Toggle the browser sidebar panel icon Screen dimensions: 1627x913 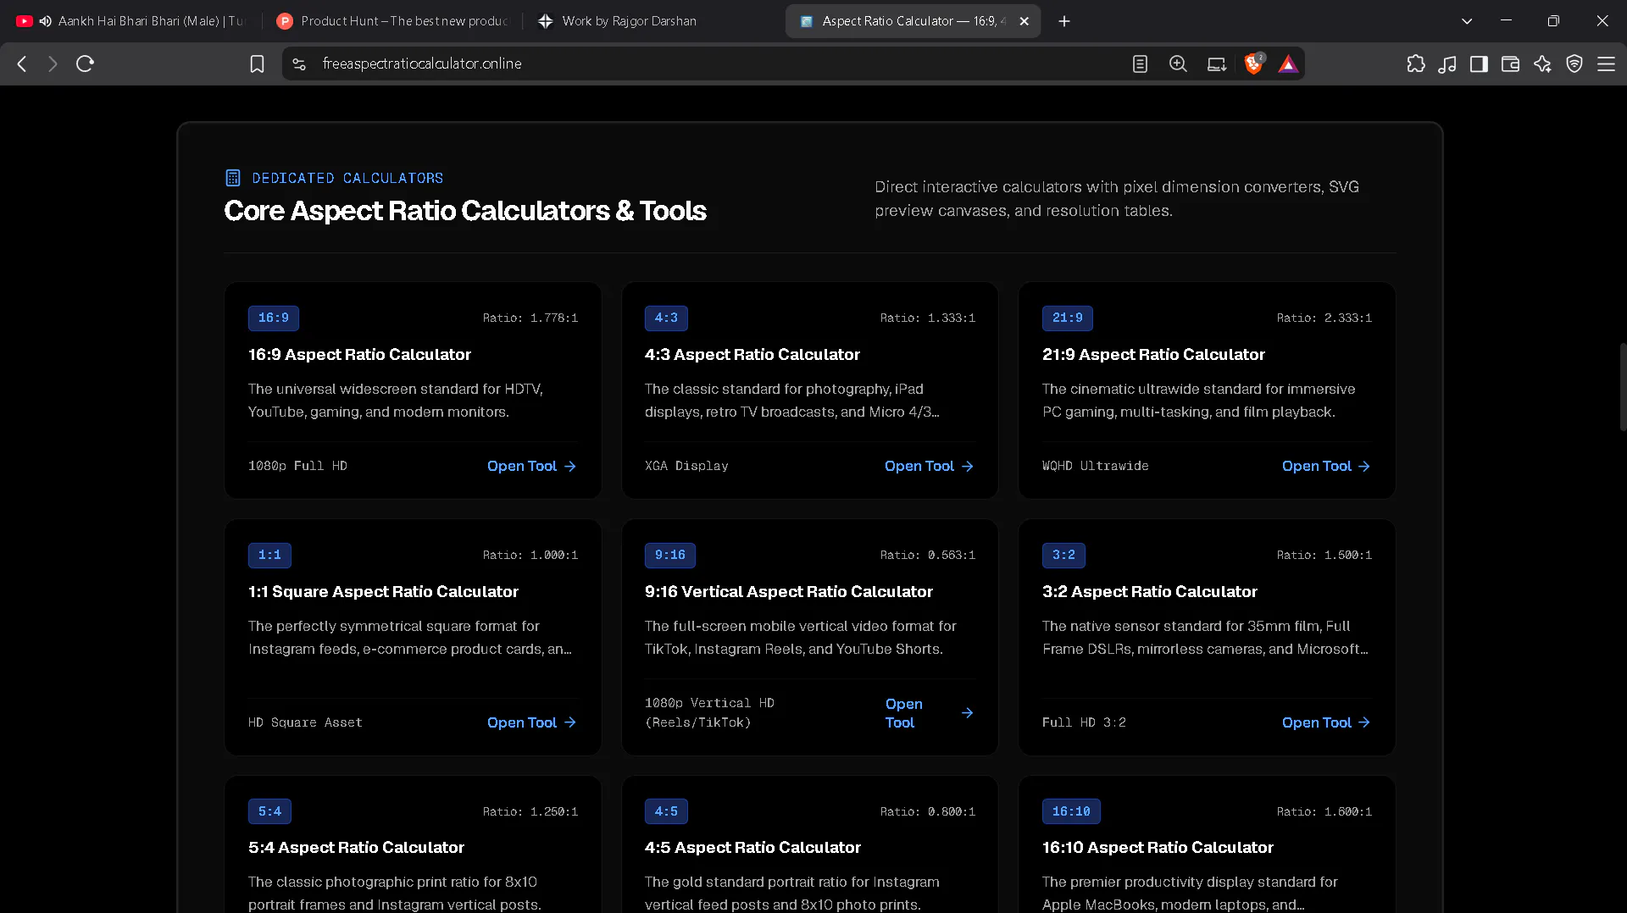tap(1479, 64)
